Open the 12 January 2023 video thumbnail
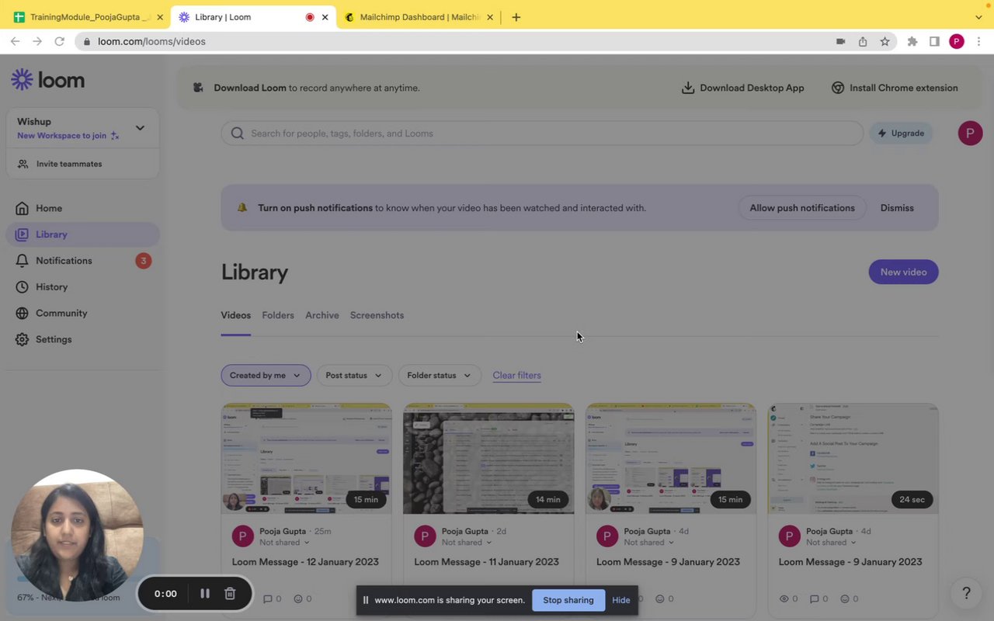This screenshot has height=621, width=994. coord(306,459)
